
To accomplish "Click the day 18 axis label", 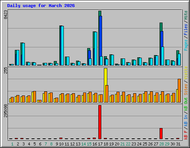I will (106, 144).
